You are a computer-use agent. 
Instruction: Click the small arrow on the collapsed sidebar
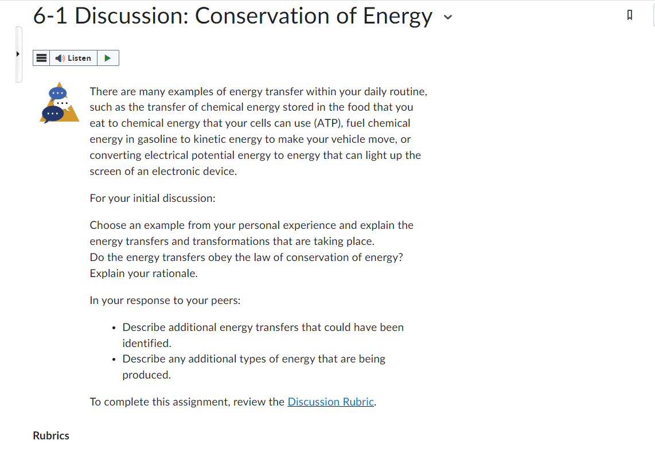(18, 53)
